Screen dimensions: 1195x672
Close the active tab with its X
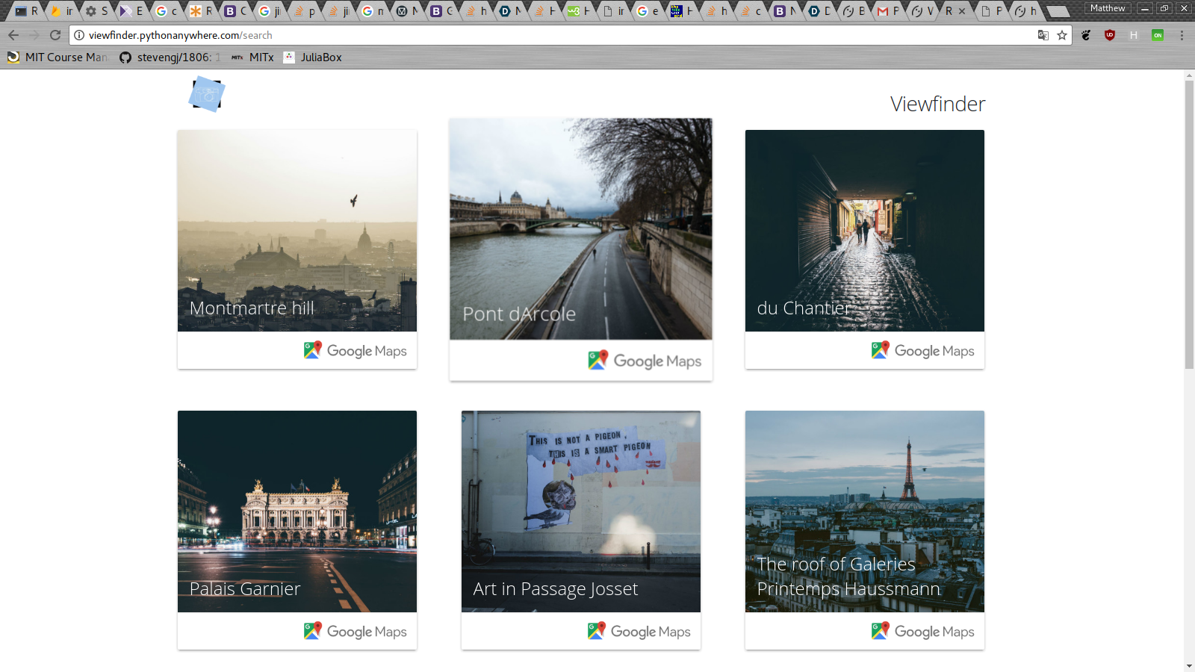pyautogui.click(x=962, y=11)
